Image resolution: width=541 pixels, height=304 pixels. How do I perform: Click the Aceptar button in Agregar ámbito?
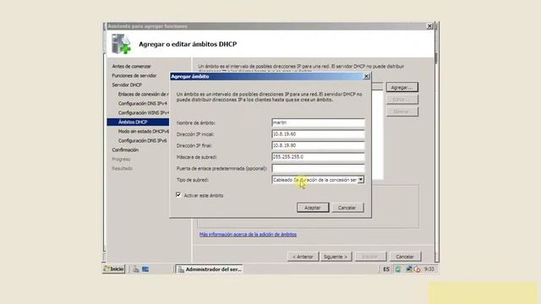click(x=313, y=208)
